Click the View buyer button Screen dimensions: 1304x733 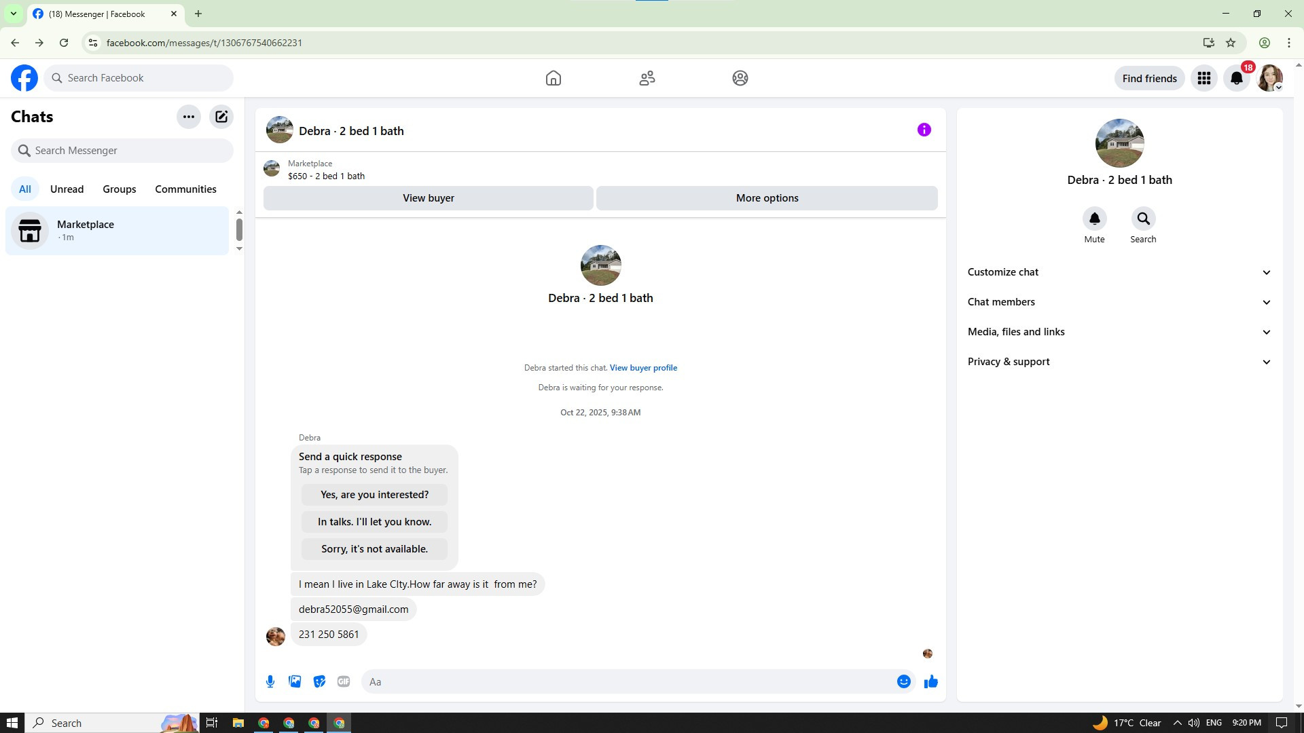[428, 198]
